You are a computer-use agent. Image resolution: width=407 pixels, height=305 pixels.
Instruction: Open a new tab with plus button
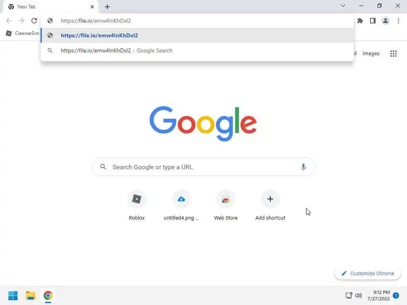tap(107, 7)
